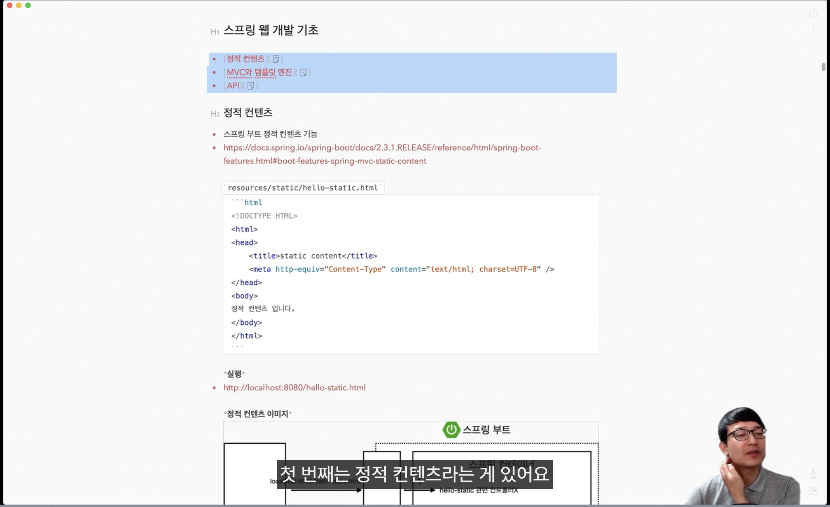The width and height of the screenshot is (830, 507).
Task: Click the *실행* bold label
Action: pyautogui.click(x=234, y=374)
